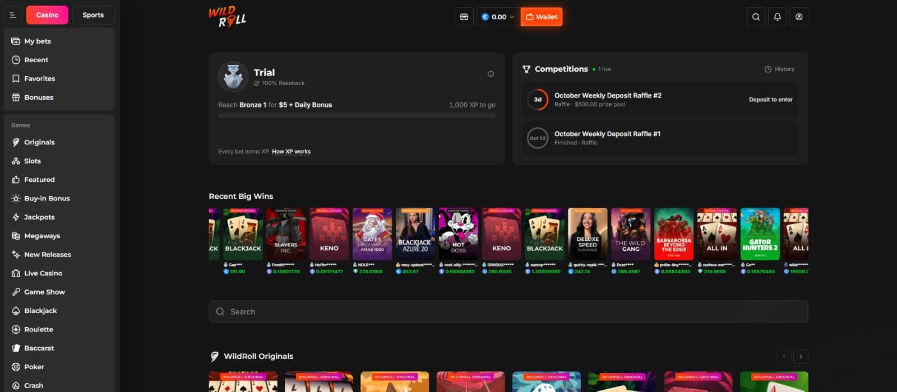The height and width of the screenshot is (392, 897).
Task: Open the balance currency dropdown
Action: (498, 17)
